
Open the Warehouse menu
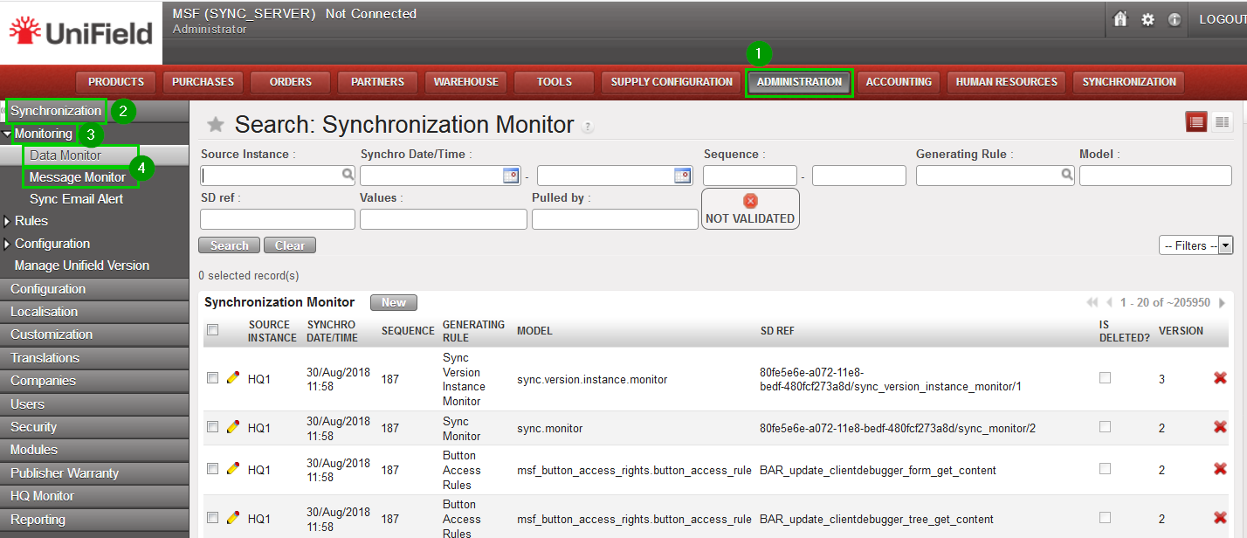pyautogui.click(x=465, y=82)
